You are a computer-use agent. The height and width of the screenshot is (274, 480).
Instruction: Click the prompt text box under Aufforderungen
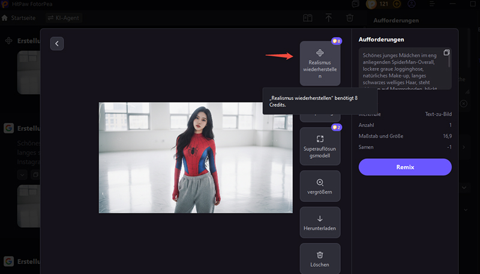click(x=405, y=68)
